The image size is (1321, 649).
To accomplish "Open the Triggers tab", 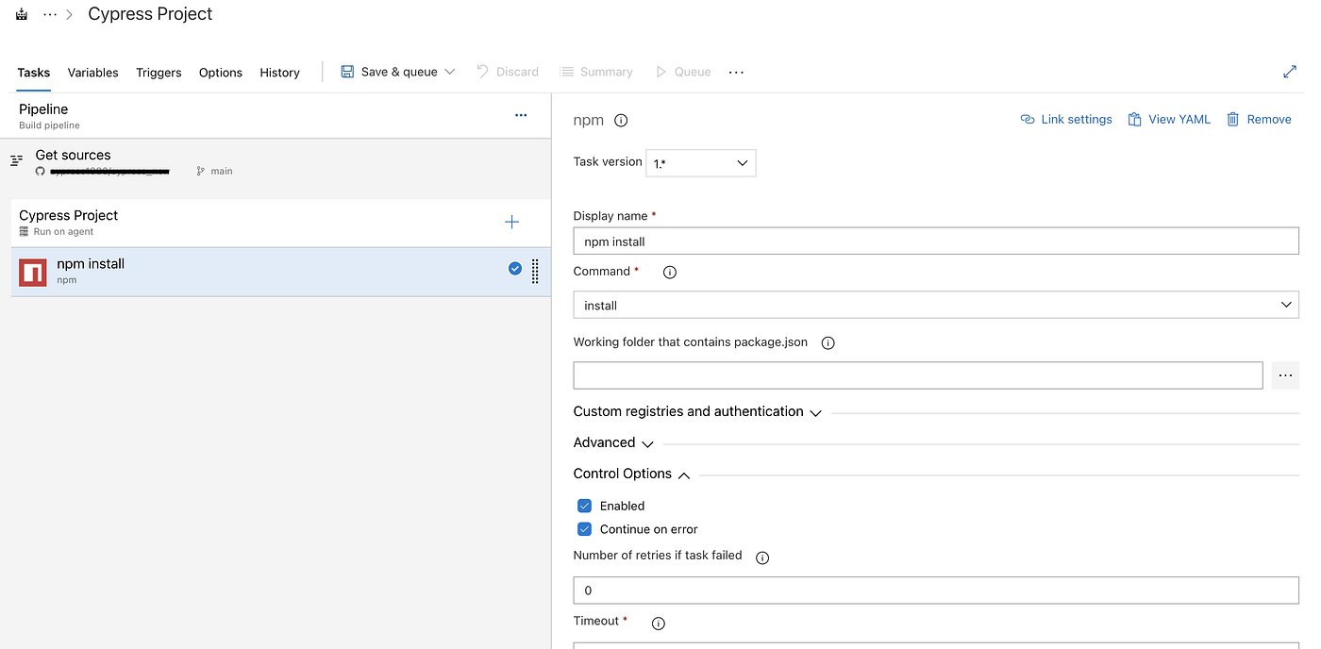I will 159,73.
